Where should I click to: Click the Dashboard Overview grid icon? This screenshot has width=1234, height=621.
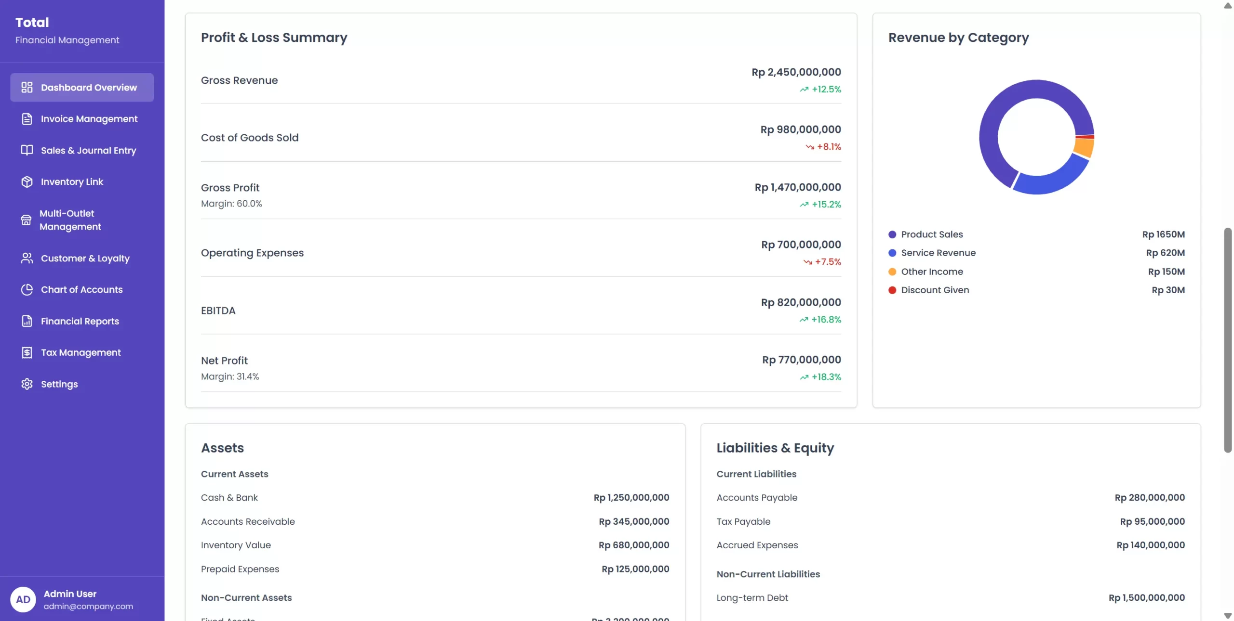click(x=27, y=87)
